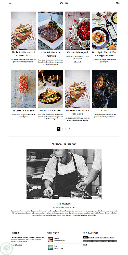Image resolution: width=128 pixels, height=255 pixels.
Task: Click the Lorem blog post thumbnail
Action: (x=50, y=240)
